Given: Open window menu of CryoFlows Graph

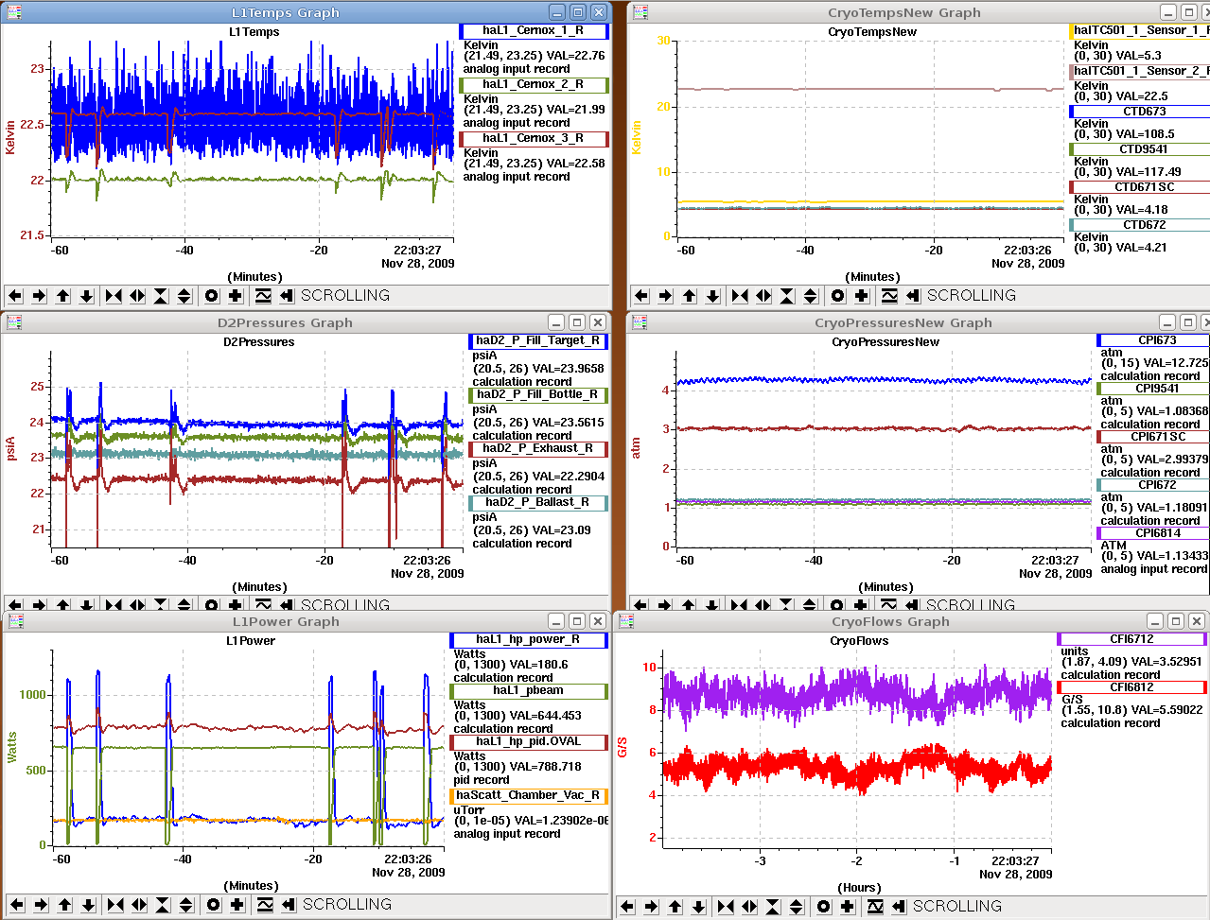Looking at the screenshot, I should coord(626,621).
